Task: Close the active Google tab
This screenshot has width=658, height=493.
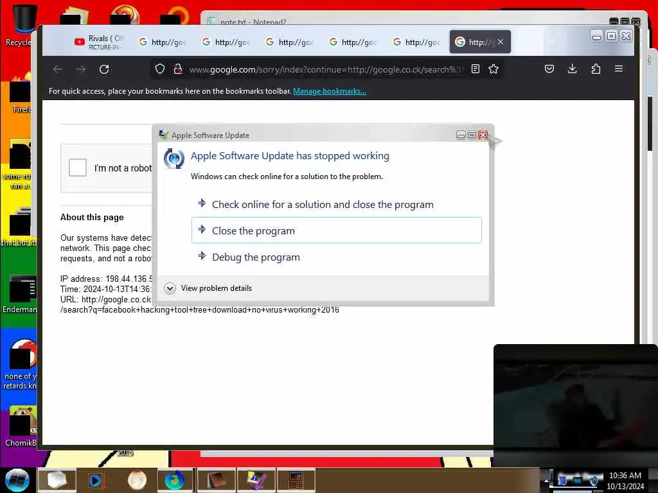Action: pyautogui.click(x=501, y=42)
